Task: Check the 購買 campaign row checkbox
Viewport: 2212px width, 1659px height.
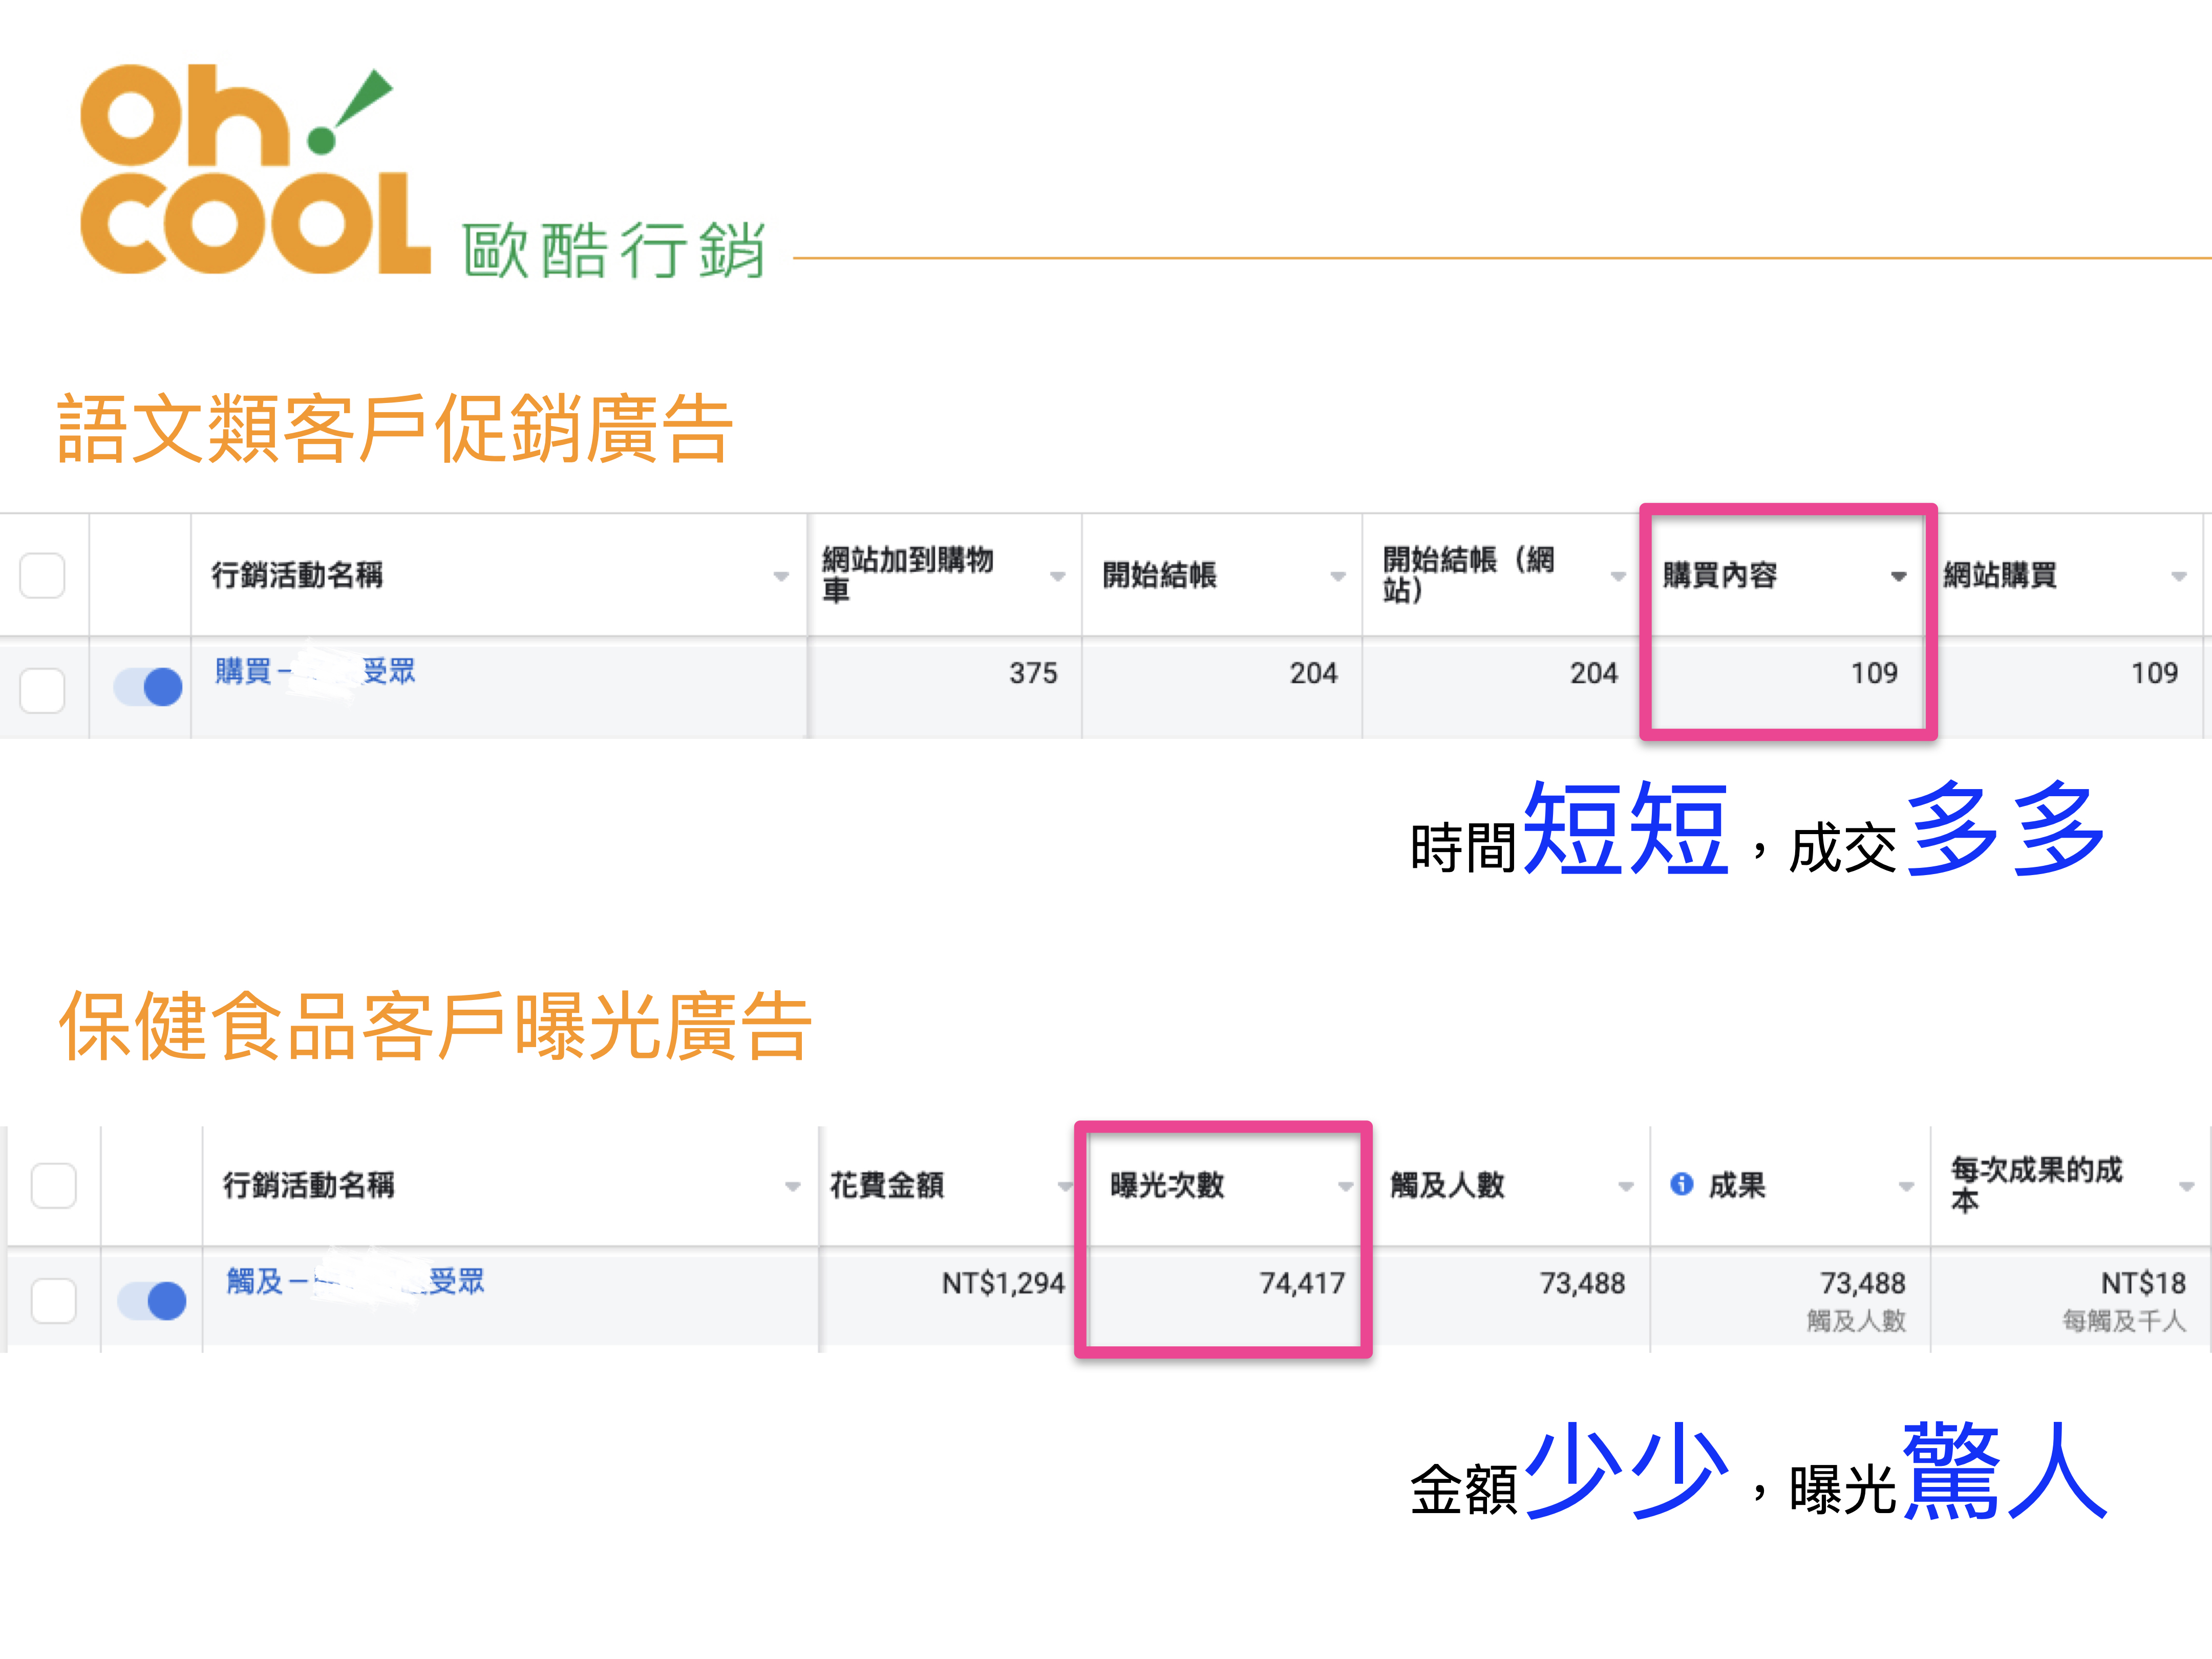Action: [x=42, y=690]
